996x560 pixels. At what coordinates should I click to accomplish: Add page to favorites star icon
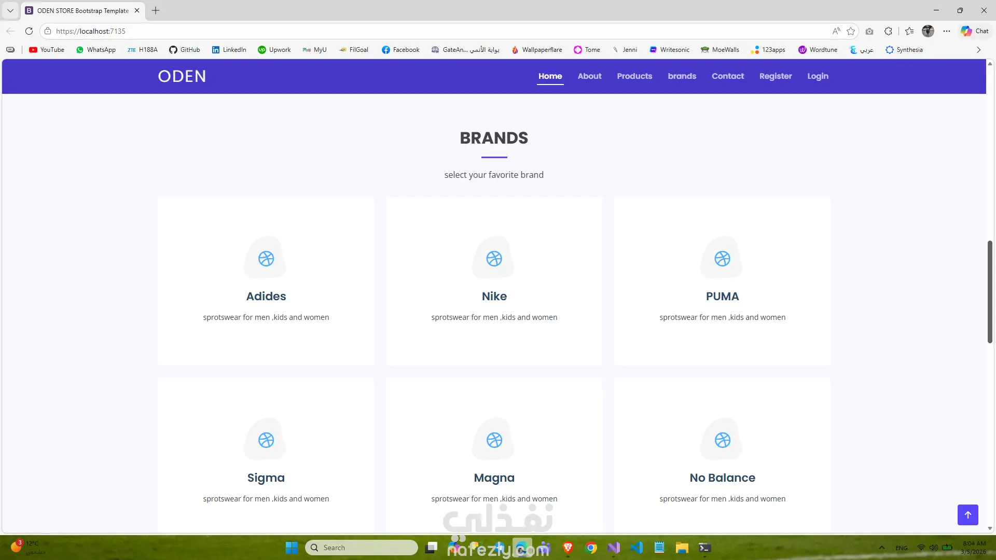pyautogui.click(x=851, y=31)
